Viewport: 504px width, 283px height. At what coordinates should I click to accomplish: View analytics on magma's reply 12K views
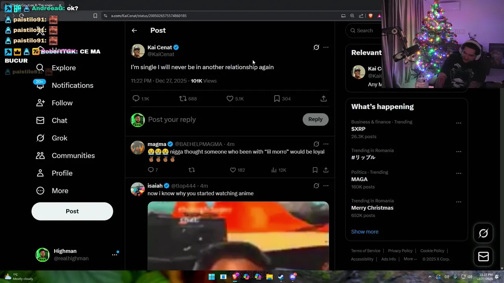point(278,170)
